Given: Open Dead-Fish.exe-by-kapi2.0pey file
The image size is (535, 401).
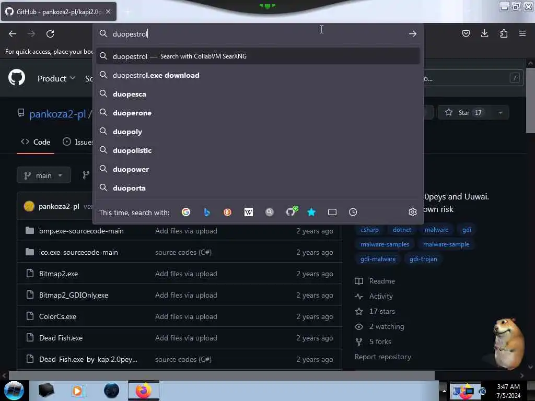Looking at the screenshot, I should click(88, 359).
